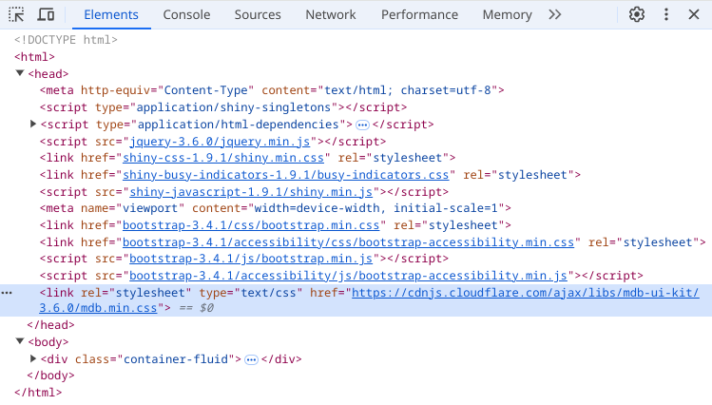Open the three-dot customize DevTools menu
Viewport: 712px width, 405px height.
pos(666,14)
